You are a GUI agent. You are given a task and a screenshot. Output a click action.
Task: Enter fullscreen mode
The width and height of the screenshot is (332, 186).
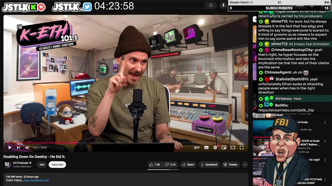tap(241, 148)
